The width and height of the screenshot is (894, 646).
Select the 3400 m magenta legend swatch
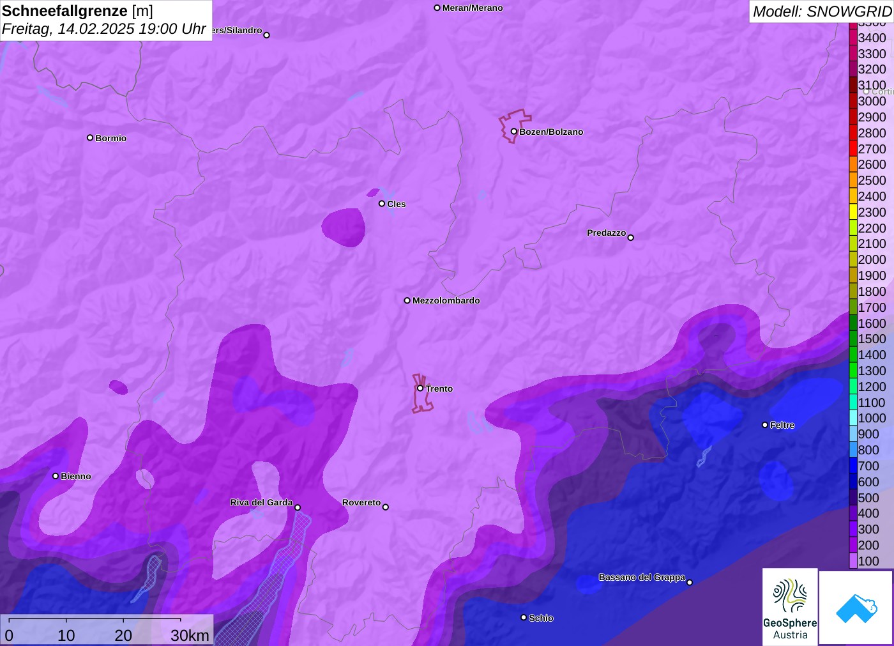(853, 38)
